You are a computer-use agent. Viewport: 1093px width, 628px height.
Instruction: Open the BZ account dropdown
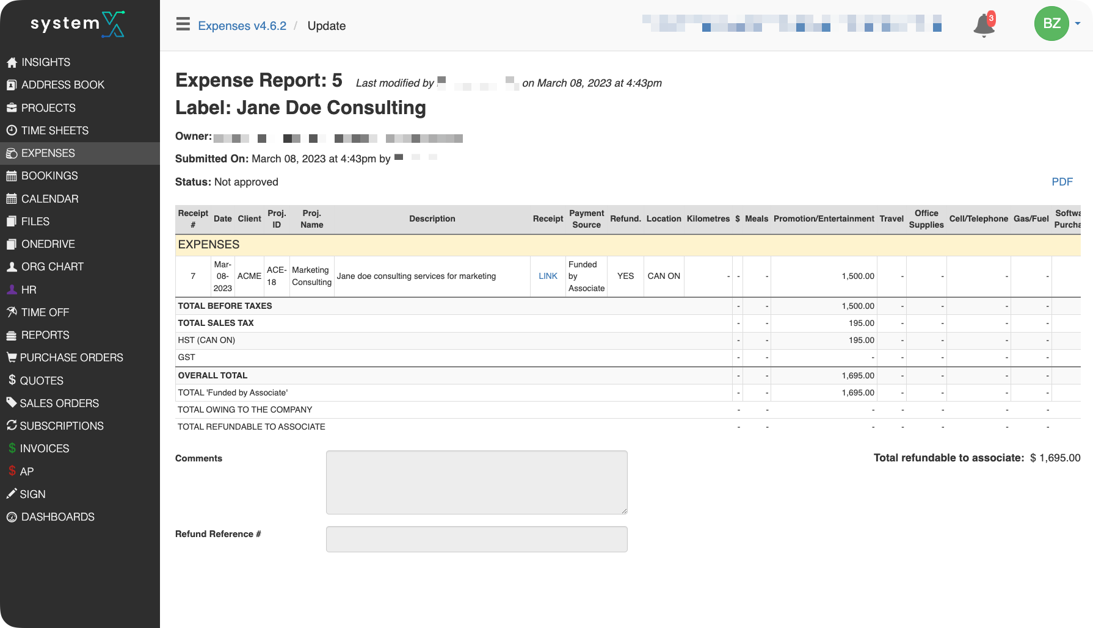(1051, 24)
